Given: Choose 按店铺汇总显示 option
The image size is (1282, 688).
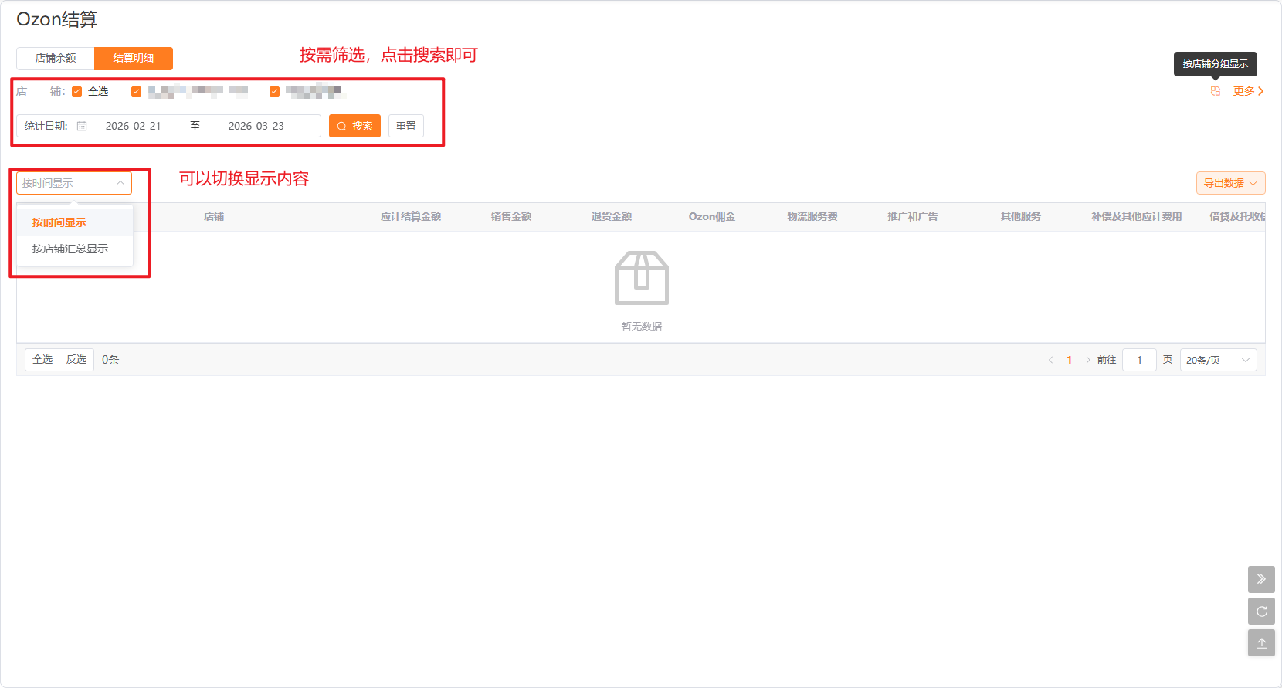Looking at the screenshot, I should (x=75, y=249).
